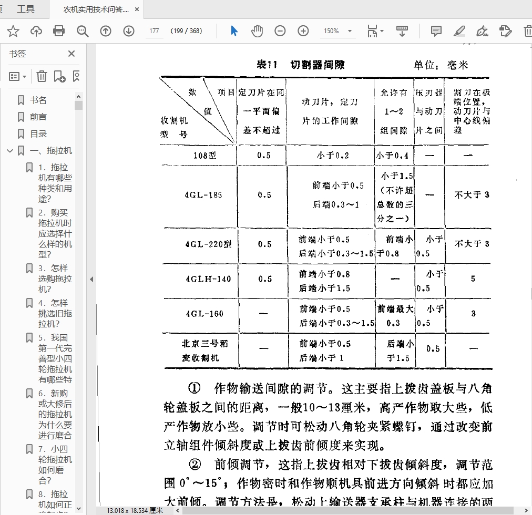Image resolution: width=532 pixels, height=515 pixels.
Task: Click the page number input field
Action: pyautogui.click(x=154, y=31)
